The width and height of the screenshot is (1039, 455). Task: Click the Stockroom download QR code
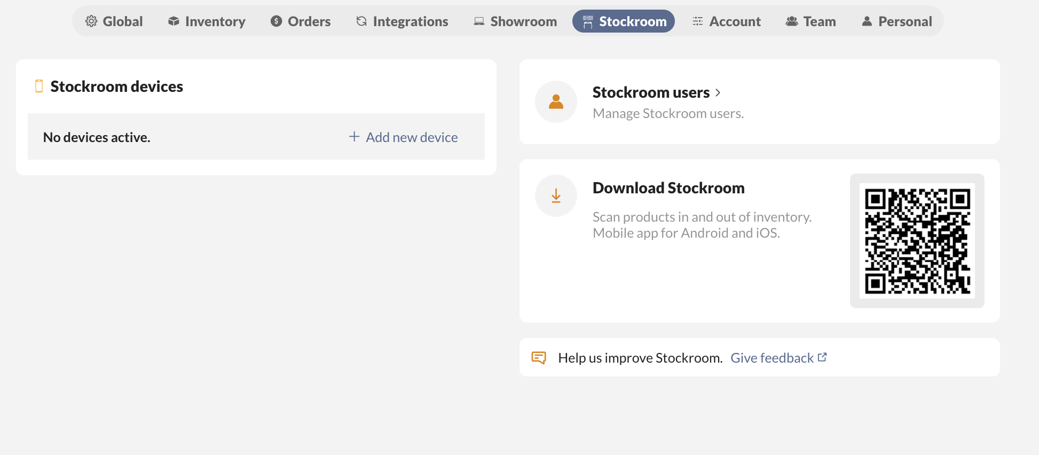tap(917, 240)
